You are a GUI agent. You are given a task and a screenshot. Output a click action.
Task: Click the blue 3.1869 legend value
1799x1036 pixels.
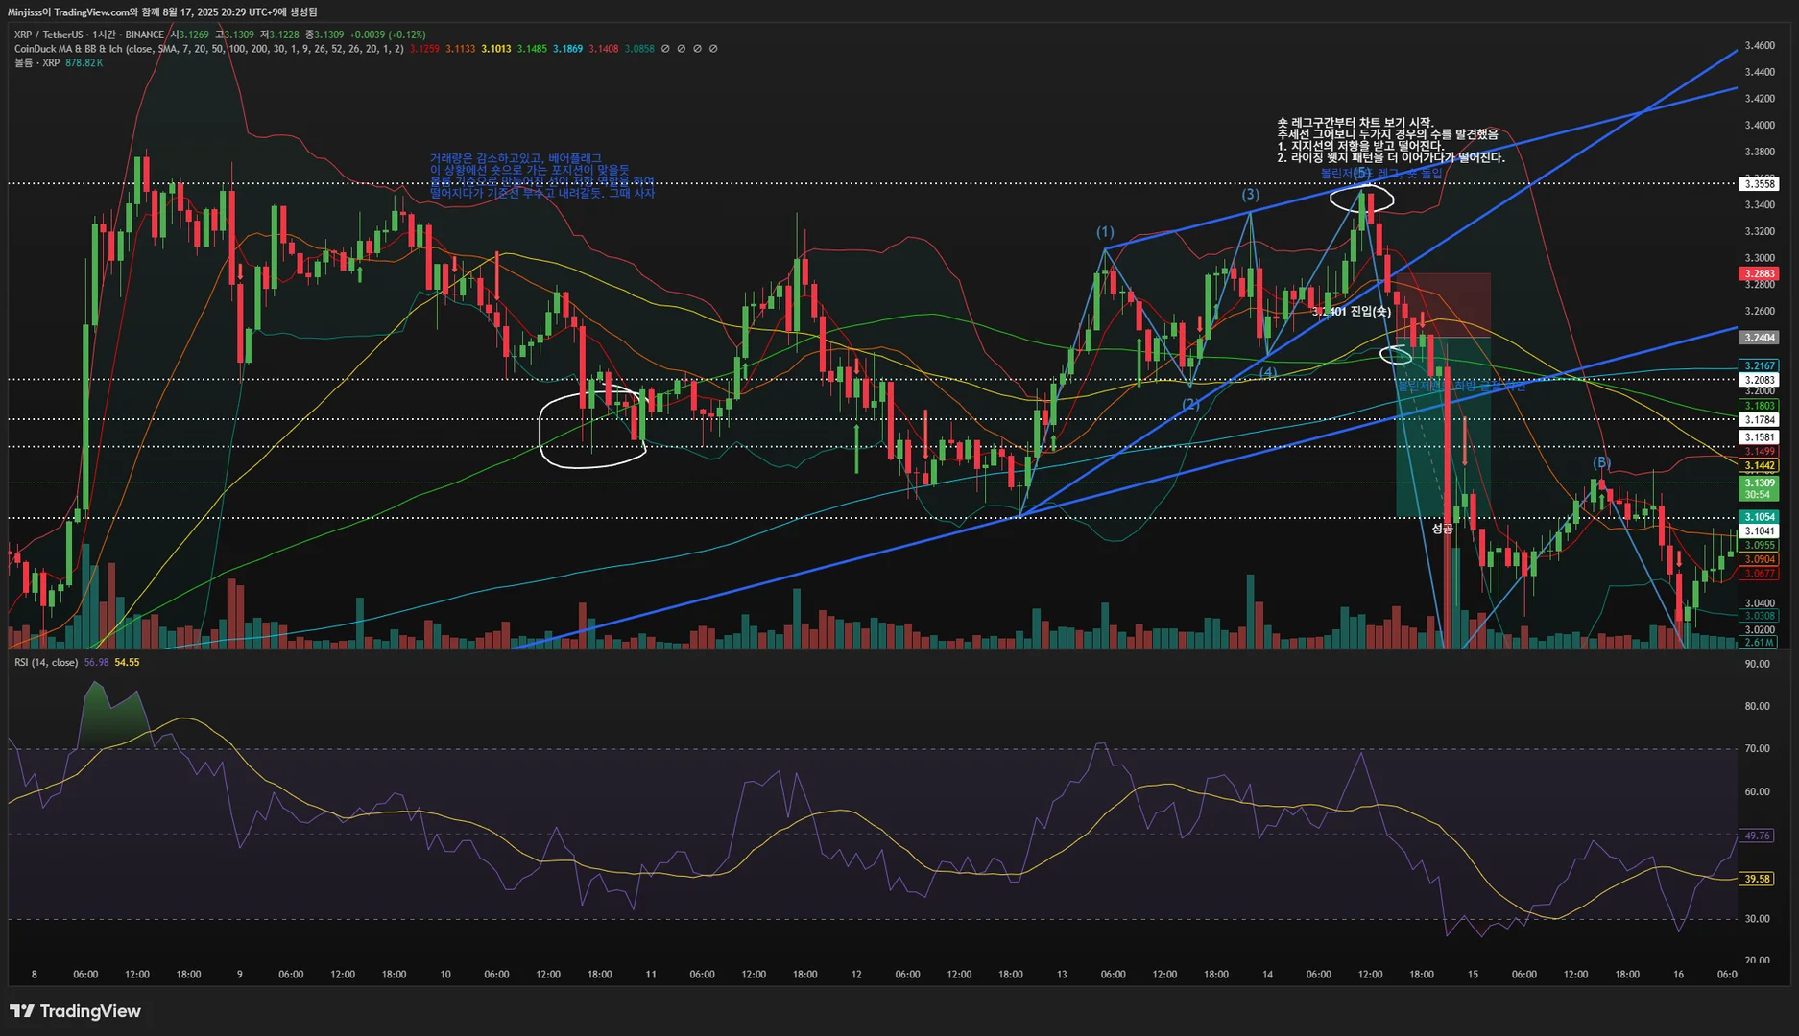(567, 49)
